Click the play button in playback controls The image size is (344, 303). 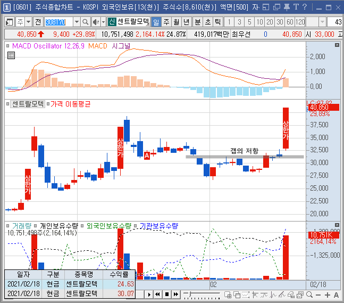(149, 294)
